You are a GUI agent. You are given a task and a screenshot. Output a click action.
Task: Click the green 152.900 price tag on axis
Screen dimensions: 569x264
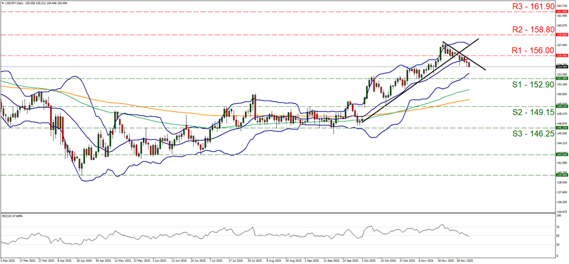(x=562, y=78)
